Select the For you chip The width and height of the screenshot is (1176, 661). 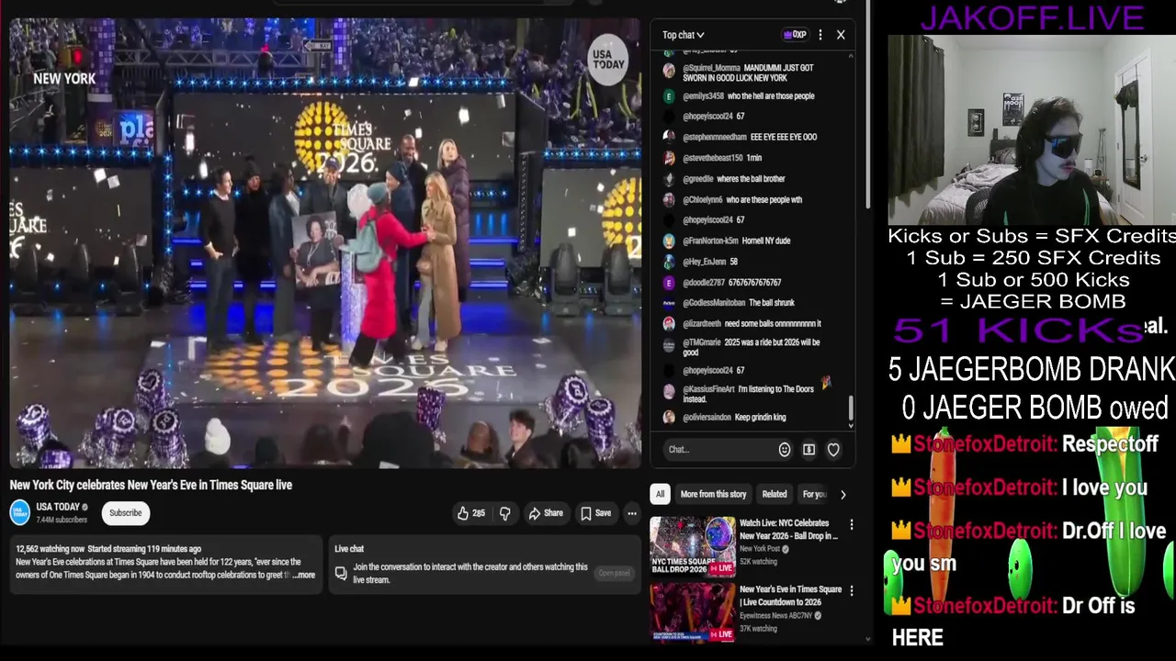pos(814,494)
